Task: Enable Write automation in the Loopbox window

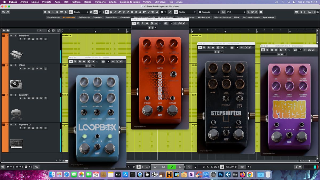Action: tap(84, 62)
